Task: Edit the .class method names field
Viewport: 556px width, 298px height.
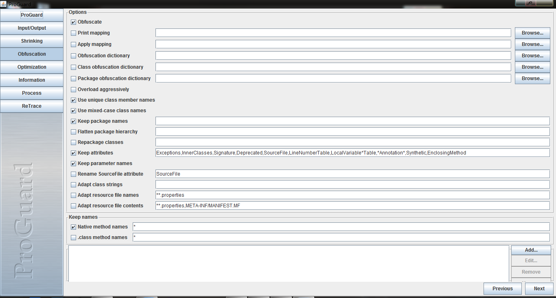Action: [341, 237]
